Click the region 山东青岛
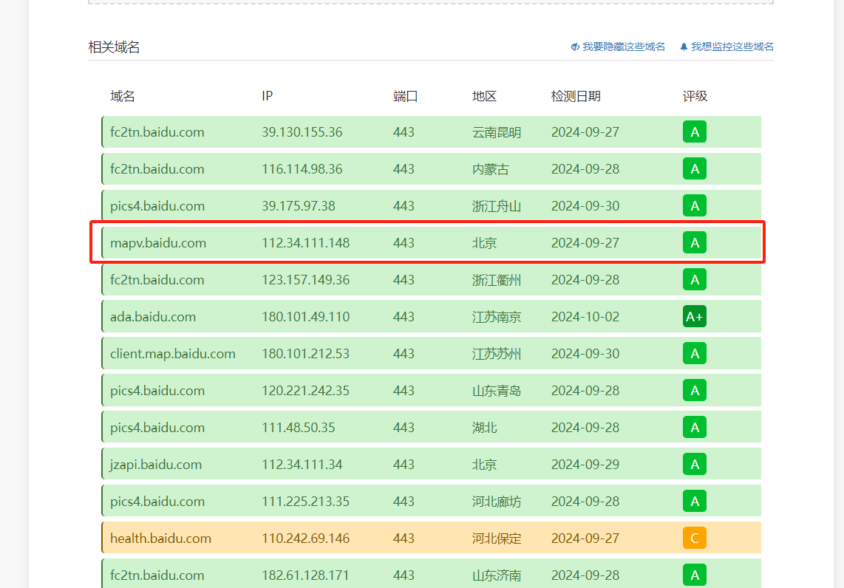The width and height of the screenshot is (844, 588). tap(497, 391)
